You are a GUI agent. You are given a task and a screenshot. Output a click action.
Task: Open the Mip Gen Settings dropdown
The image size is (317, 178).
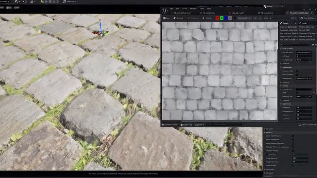pyautogui.click(x=304, y=53)
